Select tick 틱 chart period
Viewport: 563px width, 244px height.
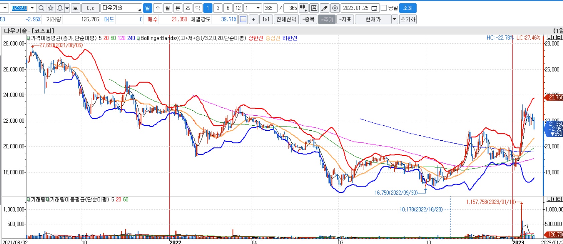click(198, 8)
